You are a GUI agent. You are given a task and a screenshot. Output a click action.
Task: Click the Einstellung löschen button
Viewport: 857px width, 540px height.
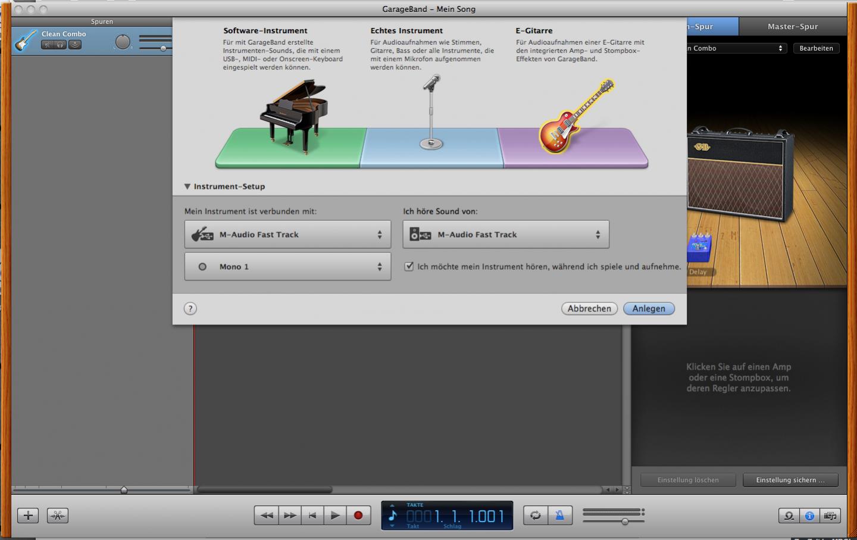coord(688,480)
